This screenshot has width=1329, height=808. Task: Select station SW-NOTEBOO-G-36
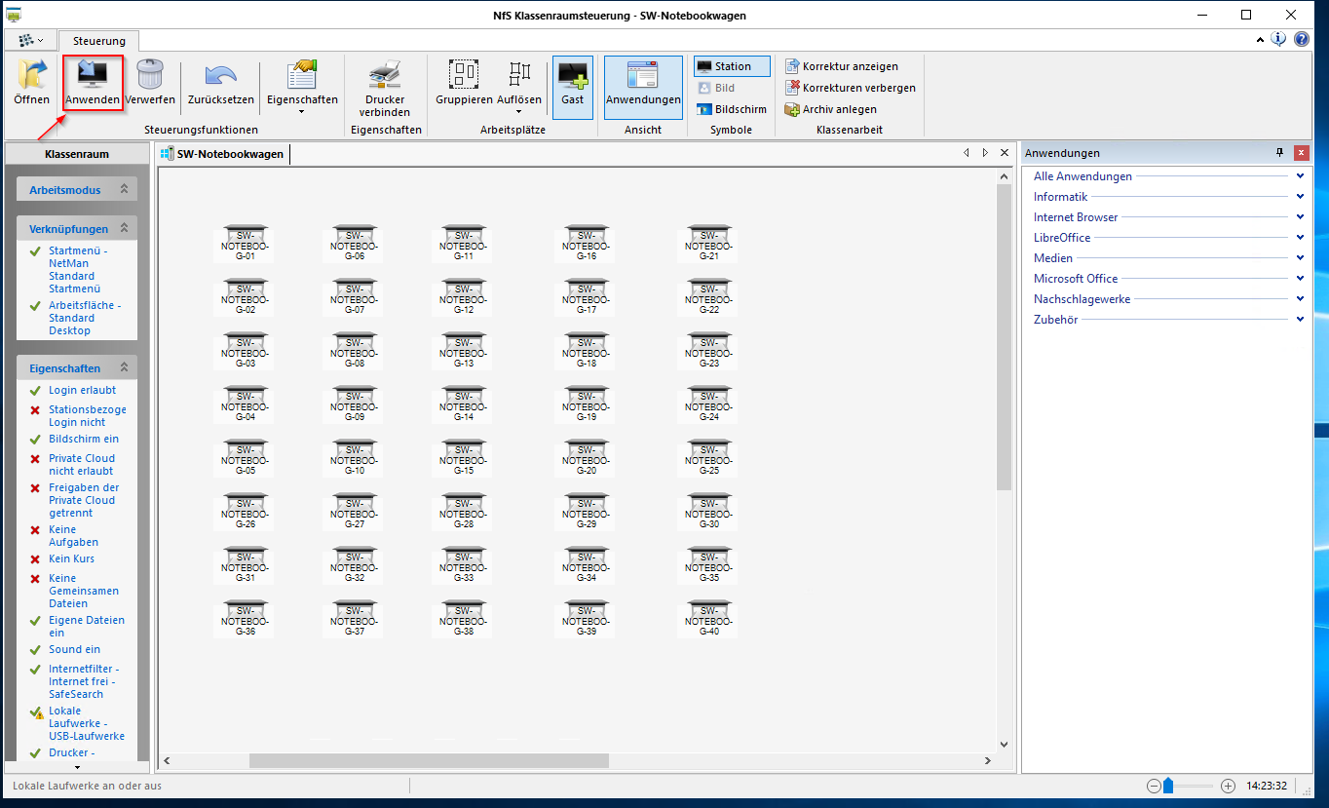[x=245, y=618]
